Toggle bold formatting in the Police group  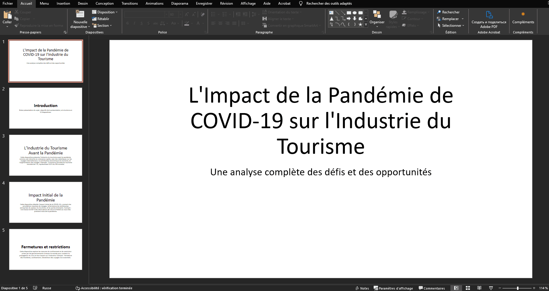click(127, 23)
